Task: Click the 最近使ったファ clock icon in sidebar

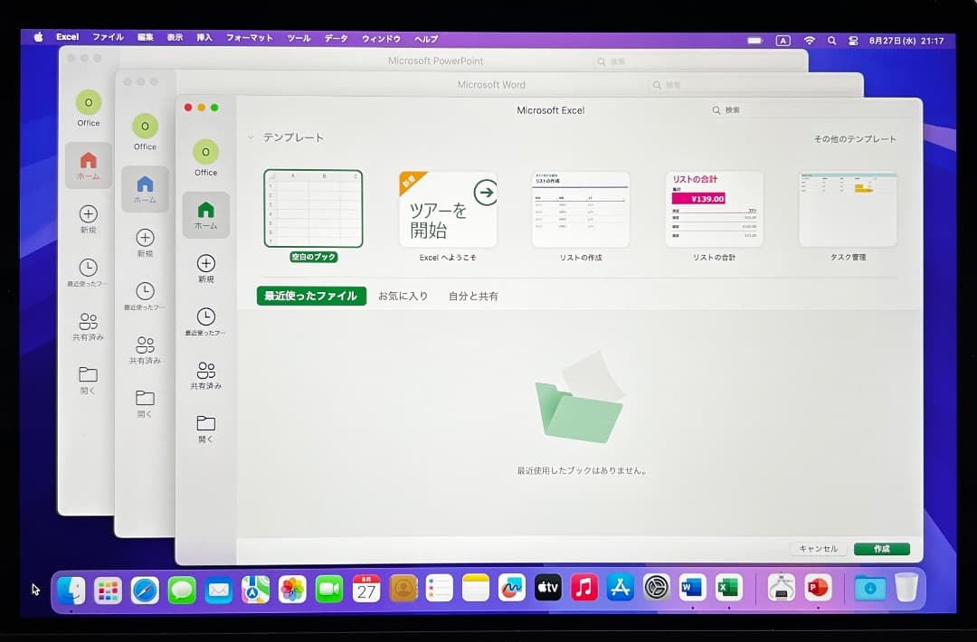Action: [x=206, y=316]
